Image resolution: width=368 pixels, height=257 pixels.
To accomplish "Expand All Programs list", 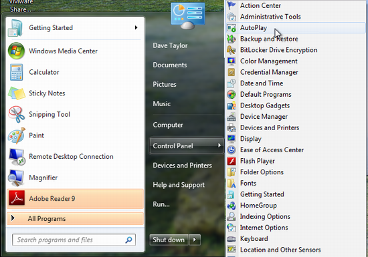I will click(75, 218).
